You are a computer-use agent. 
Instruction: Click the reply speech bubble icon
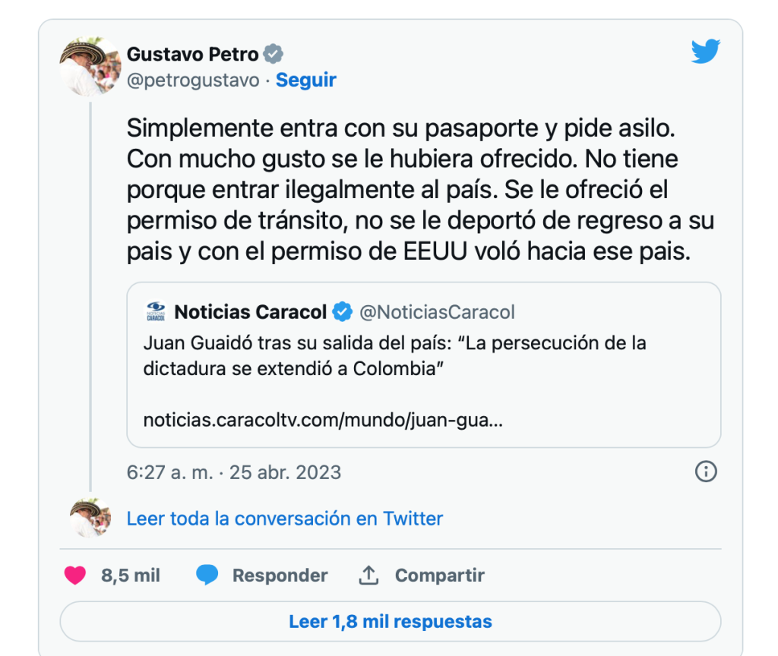pyautogui.click(x=207, y=576)
